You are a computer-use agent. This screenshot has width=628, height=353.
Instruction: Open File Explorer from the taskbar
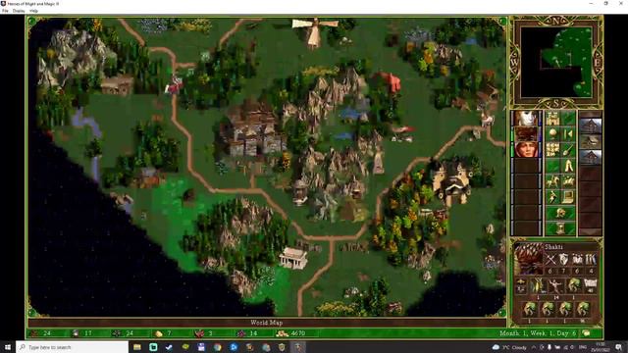137,347
